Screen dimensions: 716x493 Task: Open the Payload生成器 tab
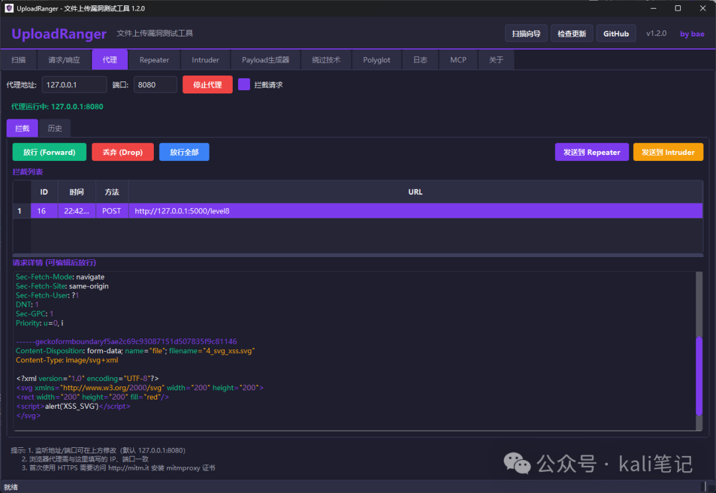pos(265,60)
